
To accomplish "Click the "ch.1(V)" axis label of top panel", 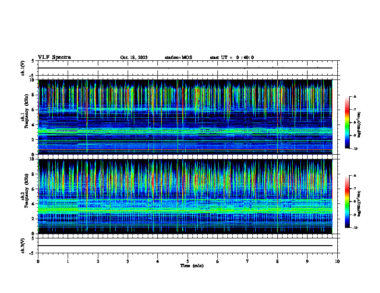I will pos(23,68).
